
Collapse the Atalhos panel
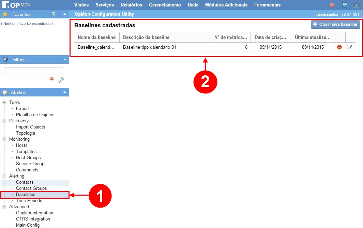click(x=65, y=92)
